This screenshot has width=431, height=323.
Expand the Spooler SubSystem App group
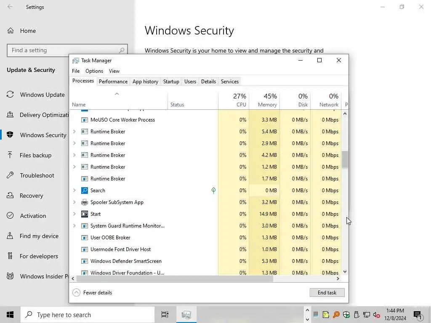pyautogui.click(x=74, y=202)
